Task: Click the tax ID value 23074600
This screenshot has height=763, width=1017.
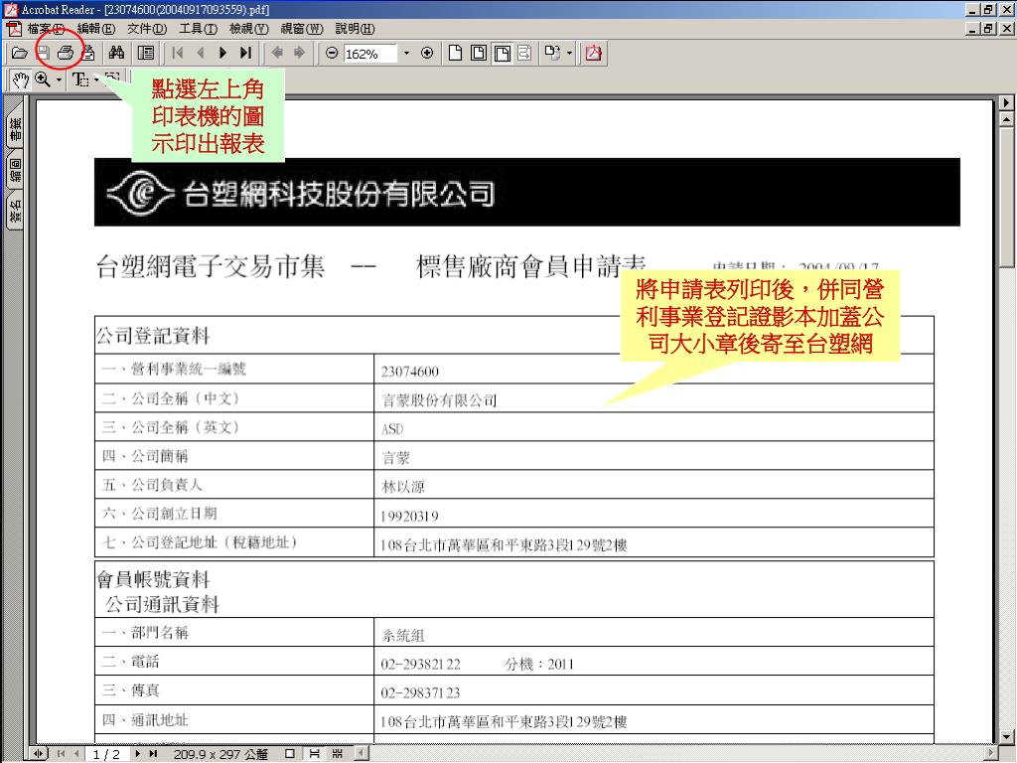Action: [x=410, y=372]
